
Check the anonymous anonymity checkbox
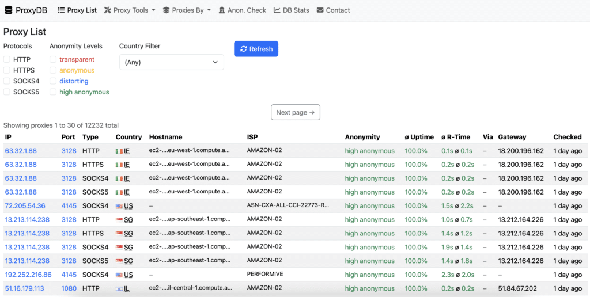53,70
